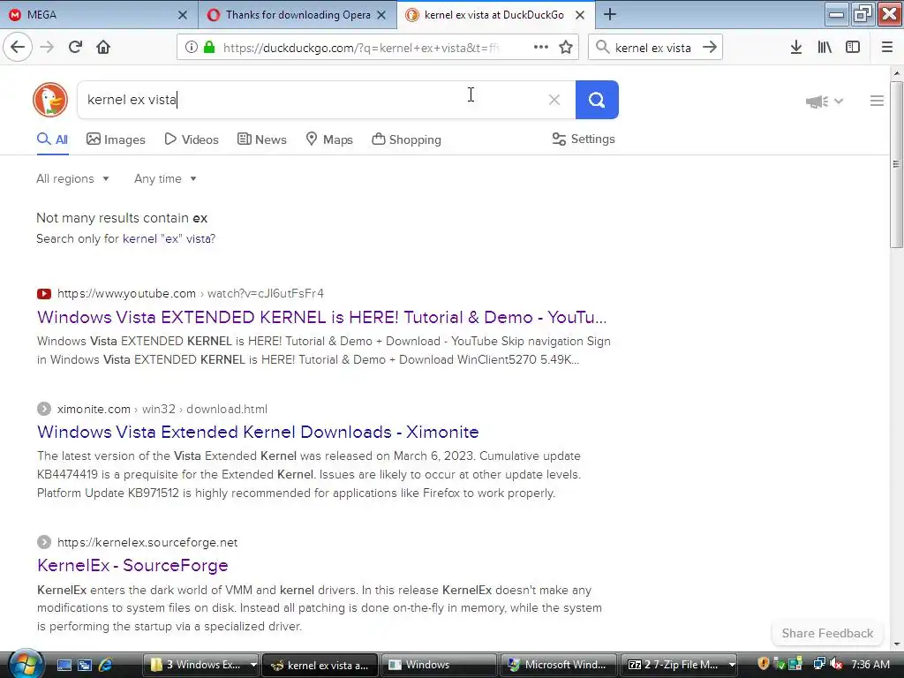904x678 pixels.
Task: Switch to 7-Zip File Manager taskbar group
Action: (679, 665)
